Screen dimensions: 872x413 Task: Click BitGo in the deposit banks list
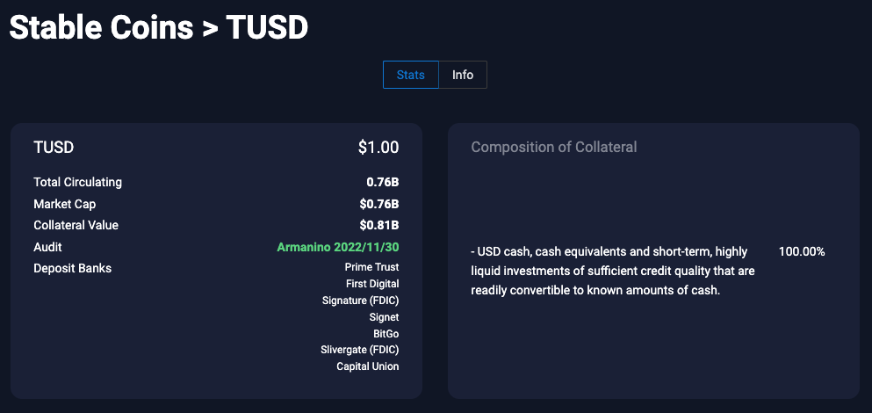386,334
